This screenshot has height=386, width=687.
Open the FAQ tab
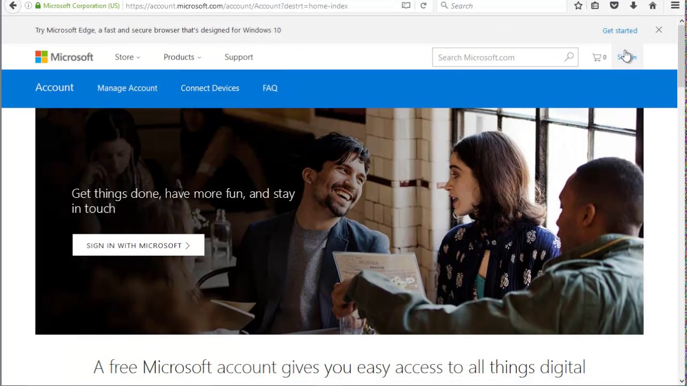[x=270, y=88]
